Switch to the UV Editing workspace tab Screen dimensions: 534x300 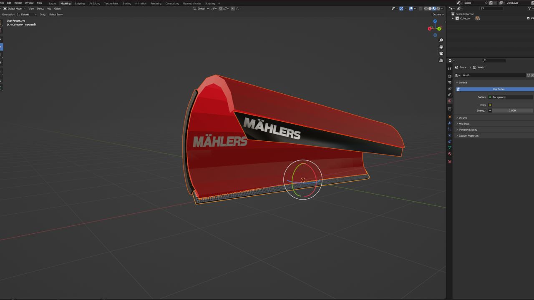click(x=94, y=3)
